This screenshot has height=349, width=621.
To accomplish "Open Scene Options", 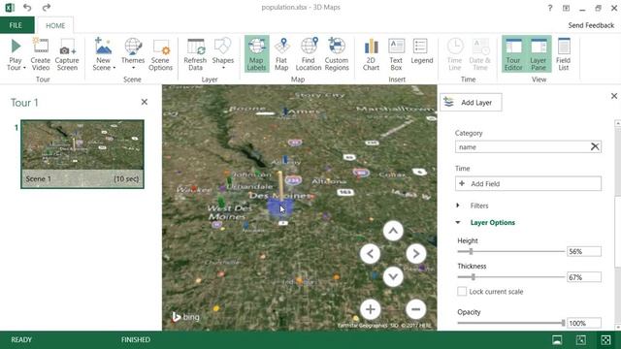I will [160, 54].
